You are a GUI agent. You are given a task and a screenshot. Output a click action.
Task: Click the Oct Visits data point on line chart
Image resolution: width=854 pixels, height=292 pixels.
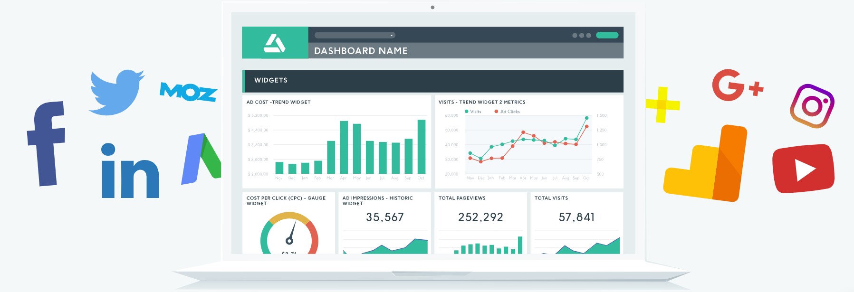586,118
